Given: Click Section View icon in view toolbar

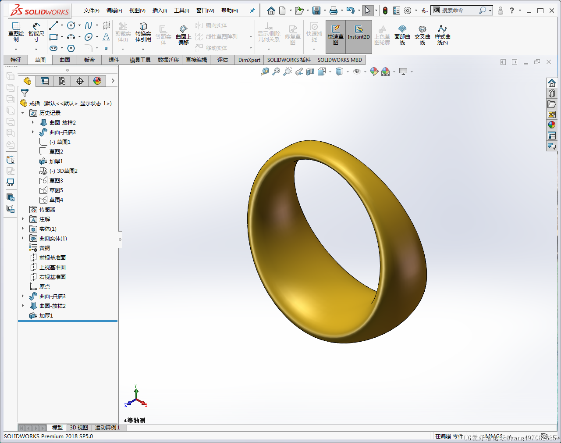Looking at the screenshot, I should click(x=310, y=71).
